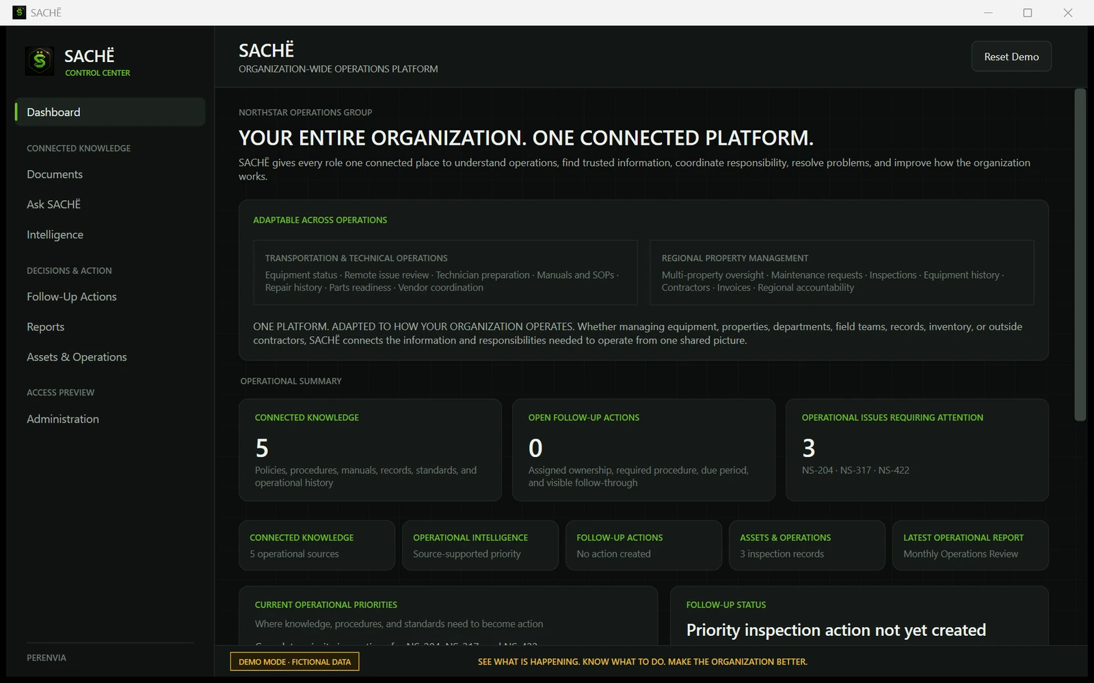Navigate to Assets & Operations
Image resolution: width=1094 pixels, height=683 pixels.
point(77,357)
